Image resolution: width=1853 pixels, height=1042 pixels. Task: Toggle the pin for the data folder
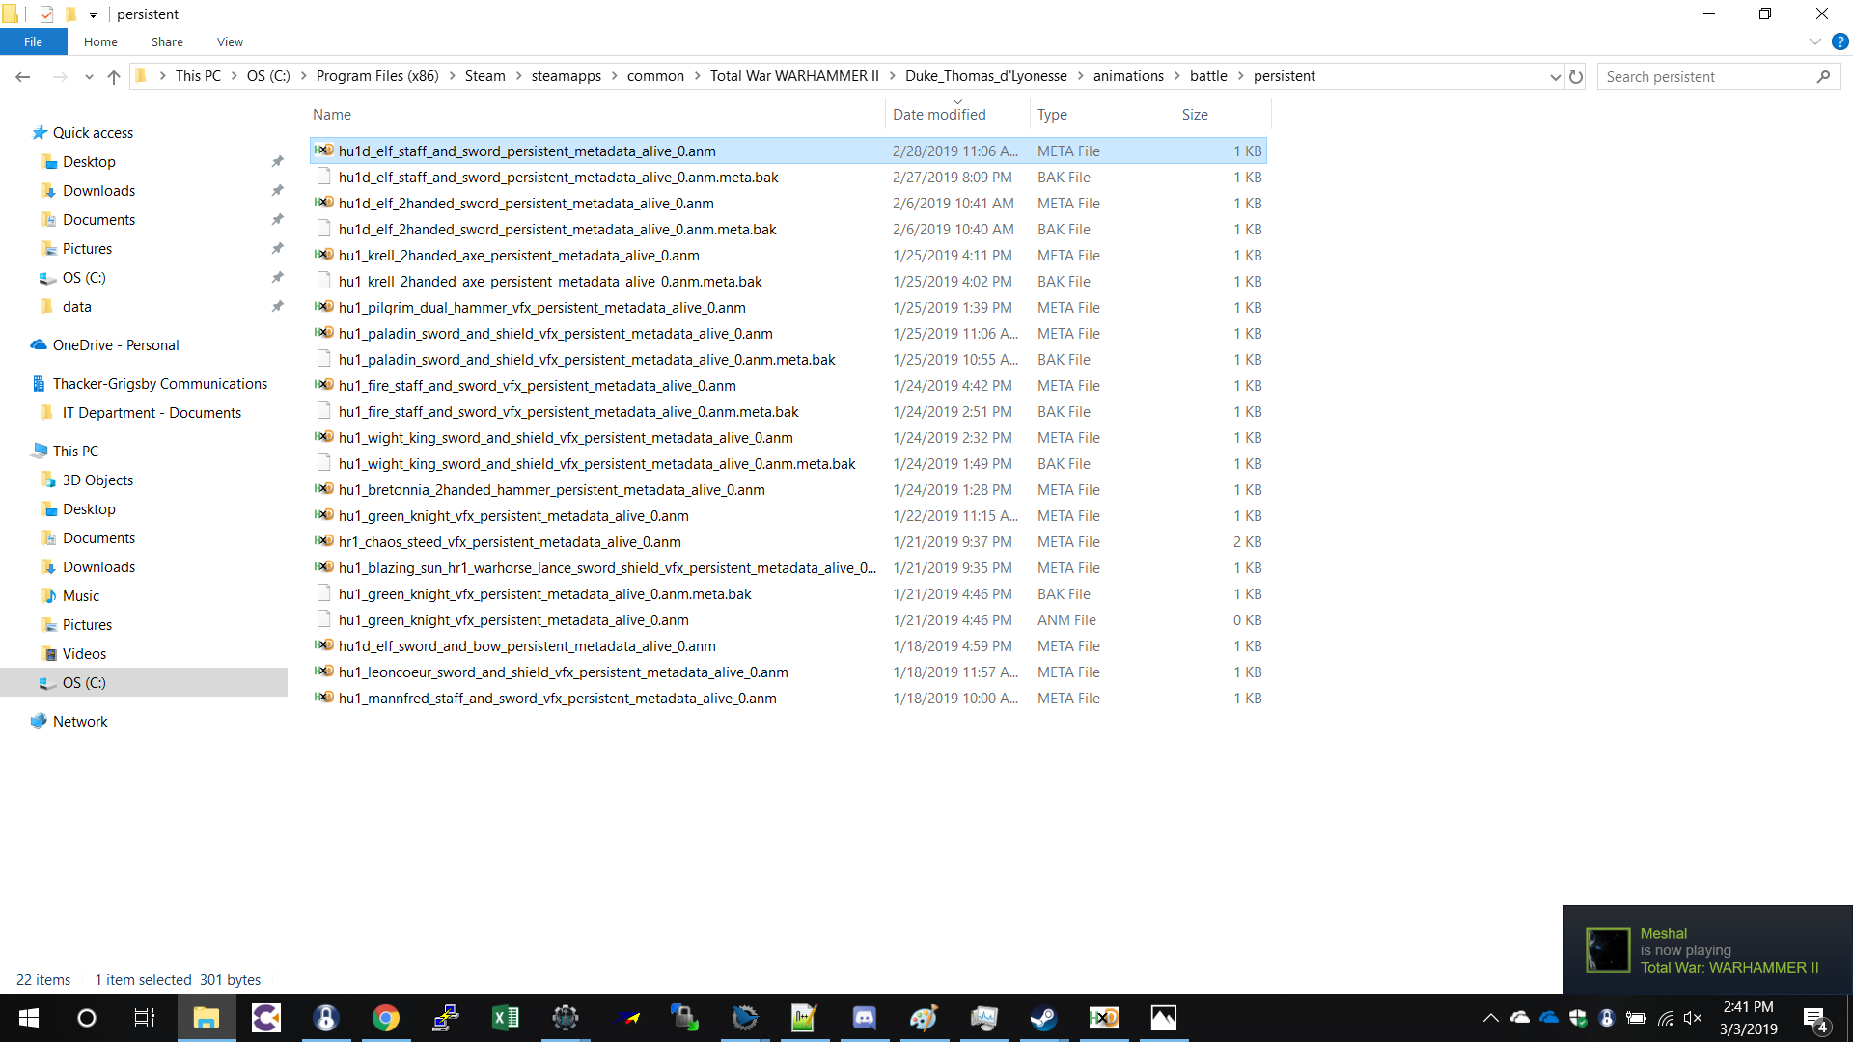point(277,307)
